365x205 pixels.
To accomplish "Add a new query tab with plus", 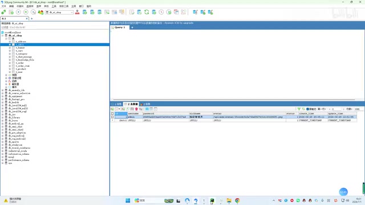I will [x=132, y=27].
